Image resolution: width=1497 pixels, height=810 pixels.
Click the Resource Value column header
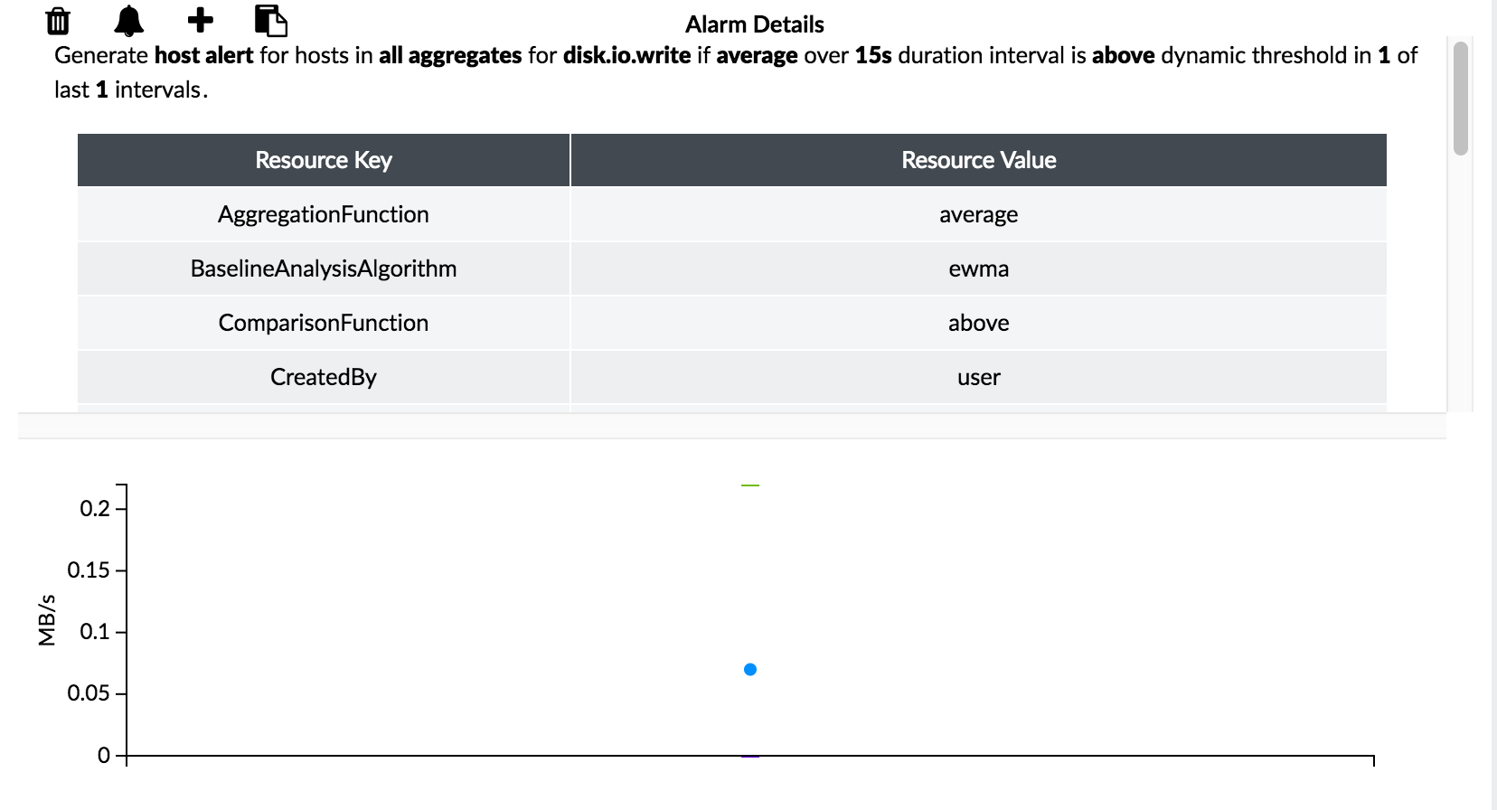(978, 160)
